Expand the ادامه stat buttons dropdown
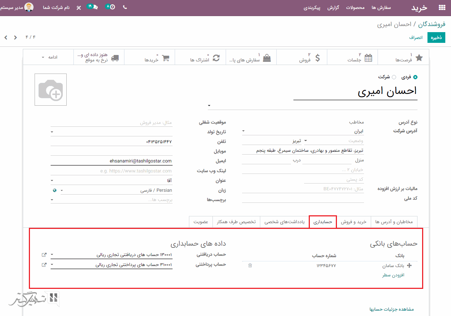451x316 pixels. (x=48, y=57)
